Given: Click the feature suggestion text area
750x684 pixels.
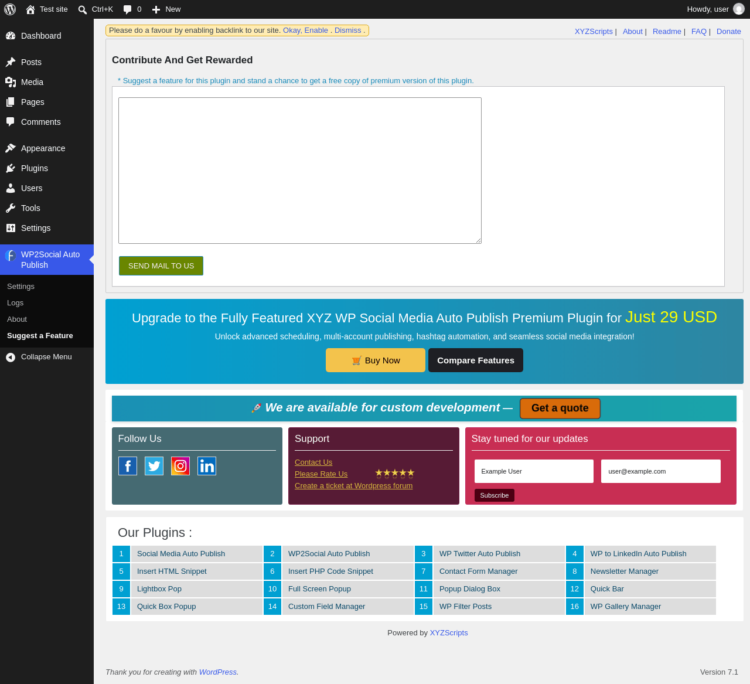Looking at the screenshot, I should (x=300, y=171).
